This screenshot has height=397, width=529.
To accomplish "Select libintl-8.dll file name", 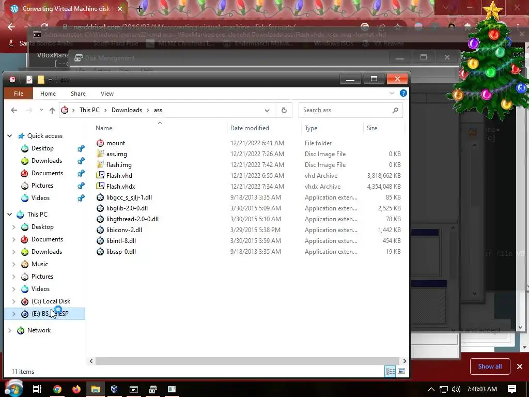I will click(121, 241).
